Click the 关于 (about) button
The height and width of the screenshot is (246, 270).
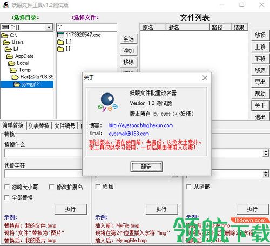(x=260, y=105)
